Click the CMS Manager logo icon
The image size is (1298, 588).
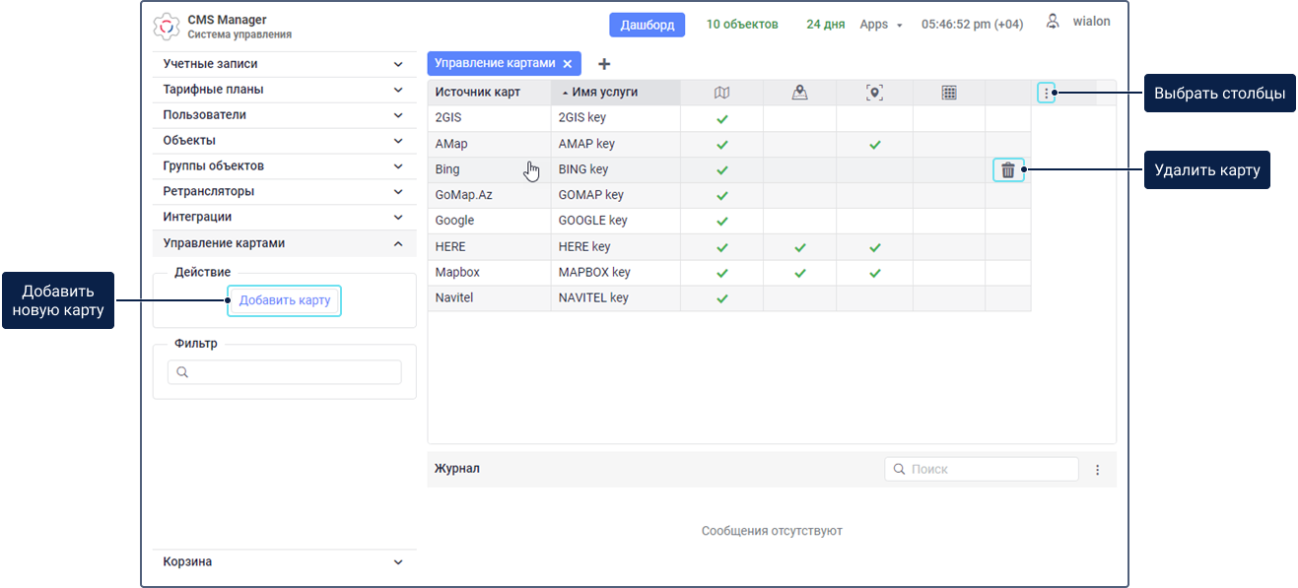point(169,27)
